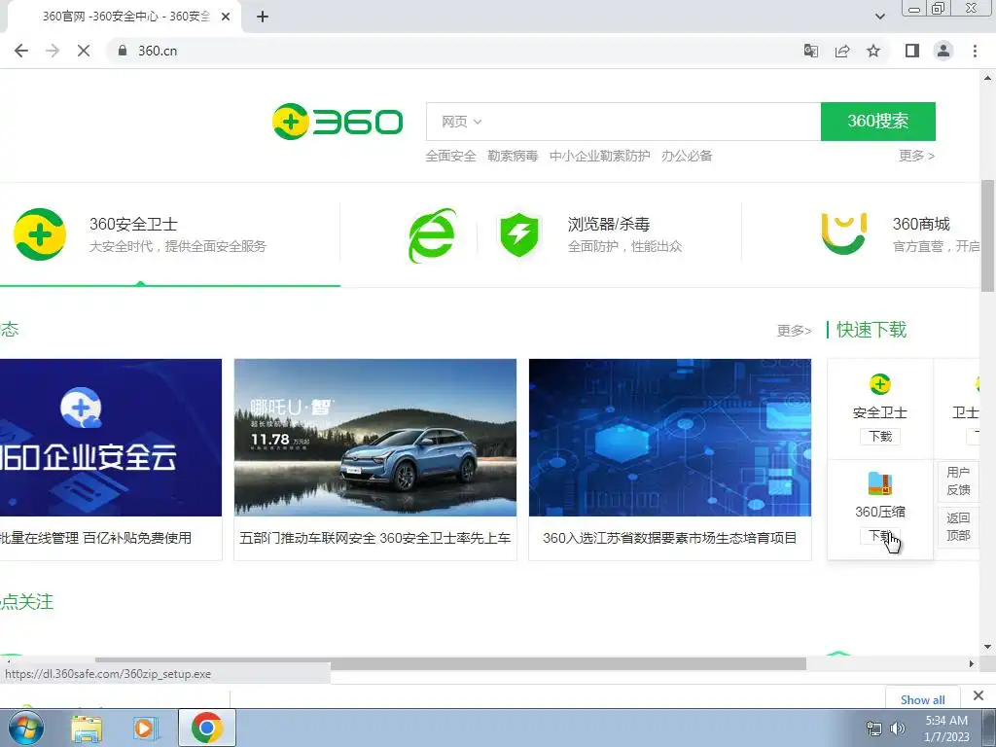Open the media player taskbar icon

pos(145,729)
